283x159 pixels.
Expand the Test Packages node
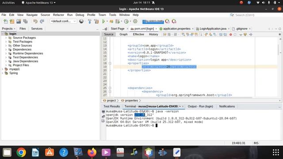[x=6, y=42]
